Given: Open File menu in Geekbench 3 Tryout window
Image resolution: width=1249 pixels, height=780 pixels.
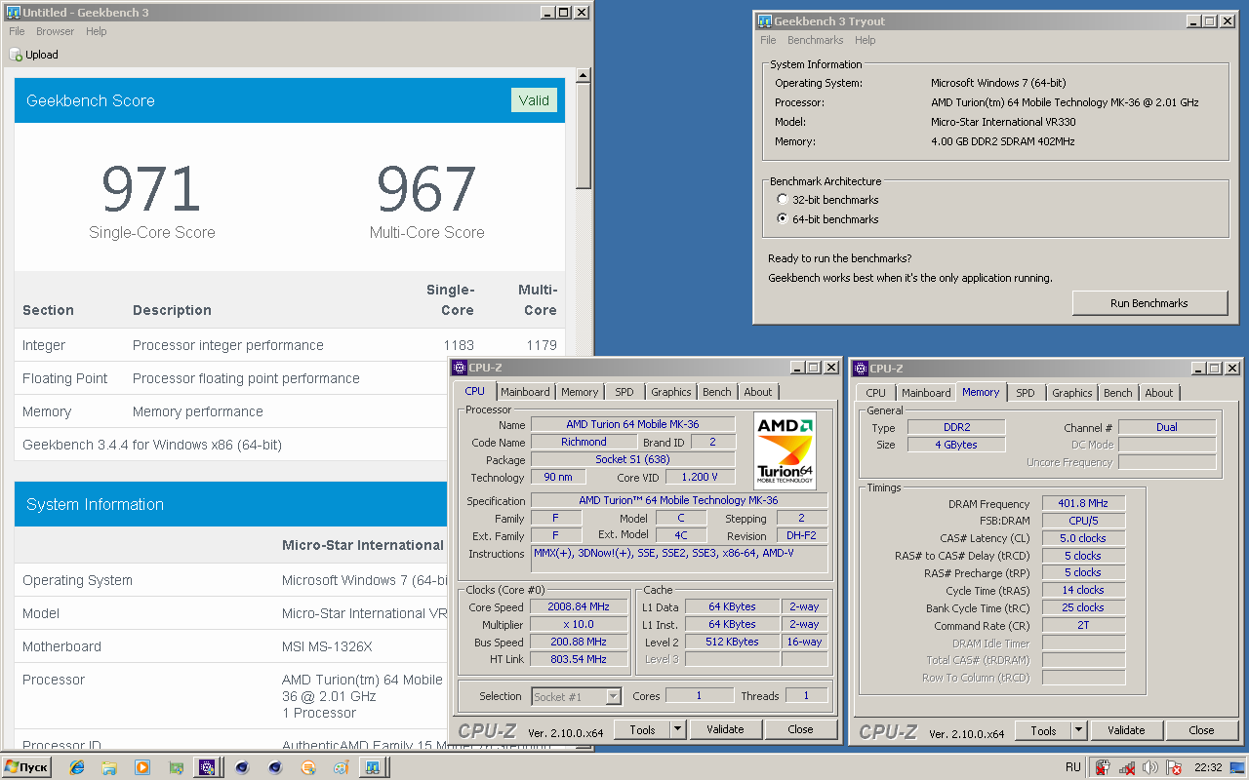Looking at the screenshot, I should click(768, 40).
